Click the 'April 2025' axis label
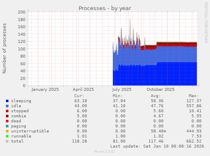 [x=83, y=90]
